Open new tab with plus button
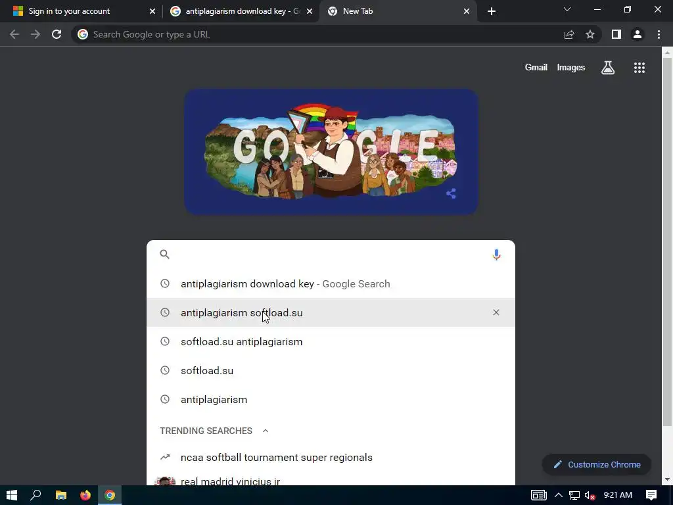Image resolution: width=673 pixels, height=505 pixels. click(x=492, y=11)
